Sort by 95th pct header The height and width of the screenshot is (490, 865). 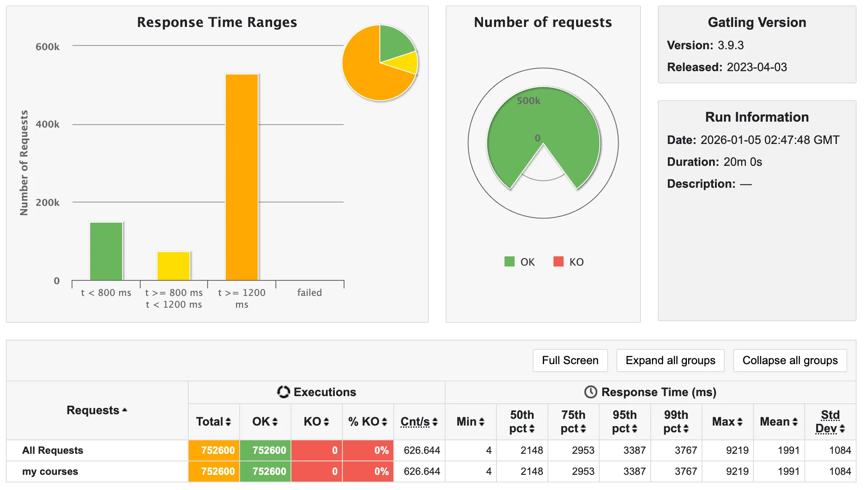point(625,421)
